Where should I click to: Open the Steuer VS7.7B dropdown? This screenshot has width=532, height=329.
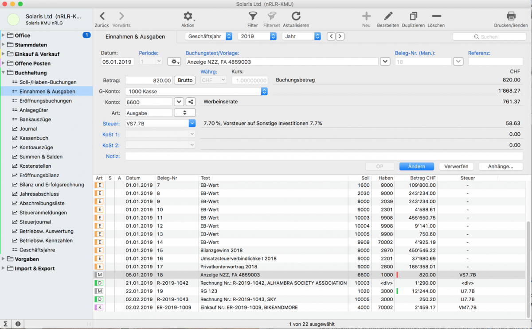[192, 124]
